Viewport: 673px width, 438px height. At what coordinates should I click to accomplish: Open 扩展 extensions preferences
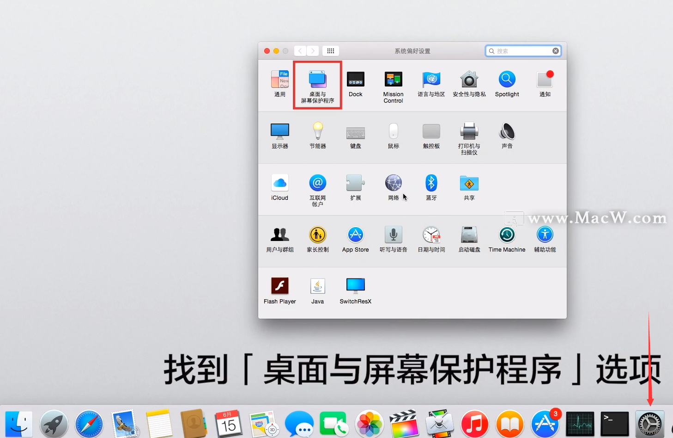point(356,187)
